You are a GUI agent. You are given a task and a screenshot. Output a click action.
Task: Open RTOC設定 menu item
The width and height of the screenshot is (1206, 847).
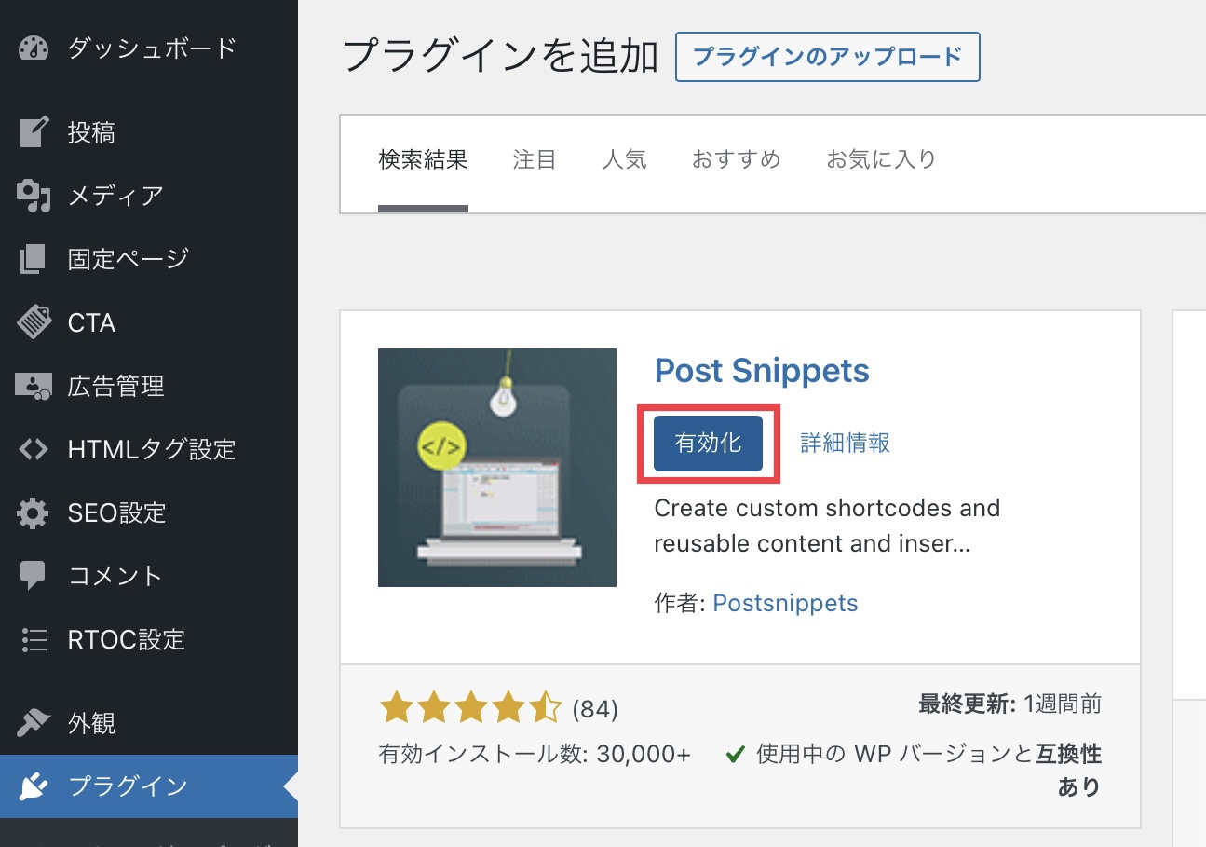pos(149,639)
